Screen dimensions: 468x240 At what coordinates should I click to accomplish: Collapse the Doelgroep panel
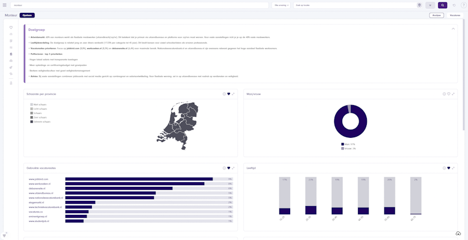pyautogui.click(x=453, y=29)
